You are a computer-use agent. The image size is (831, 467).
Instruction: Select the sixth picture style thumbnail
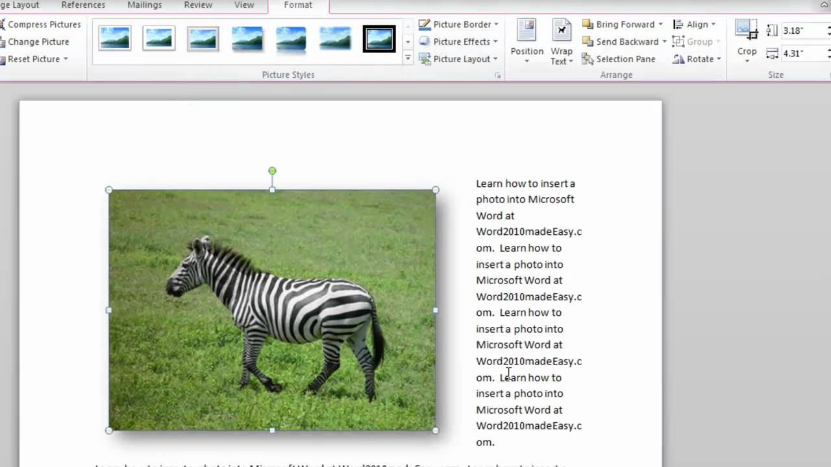click(335, 38)
